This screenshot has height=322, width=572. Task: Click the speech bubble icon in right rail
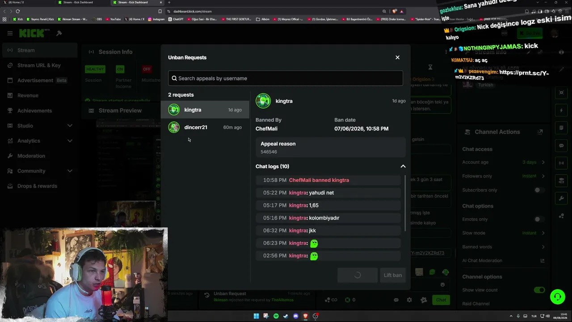tap(561, 146)
